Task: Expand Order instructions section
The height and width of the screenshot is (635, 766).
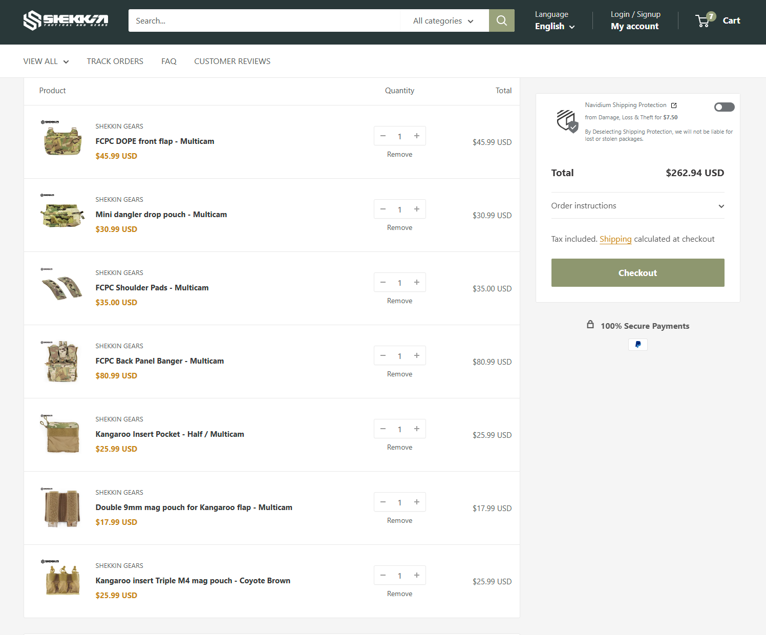Action: (x=637, y=206)
